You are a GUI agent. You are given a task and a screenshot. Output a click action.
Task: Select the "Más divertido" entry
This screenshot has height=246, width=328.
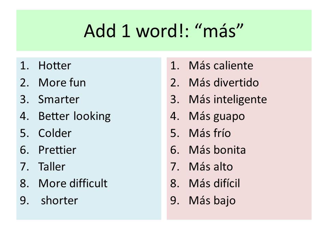point(224,82)
